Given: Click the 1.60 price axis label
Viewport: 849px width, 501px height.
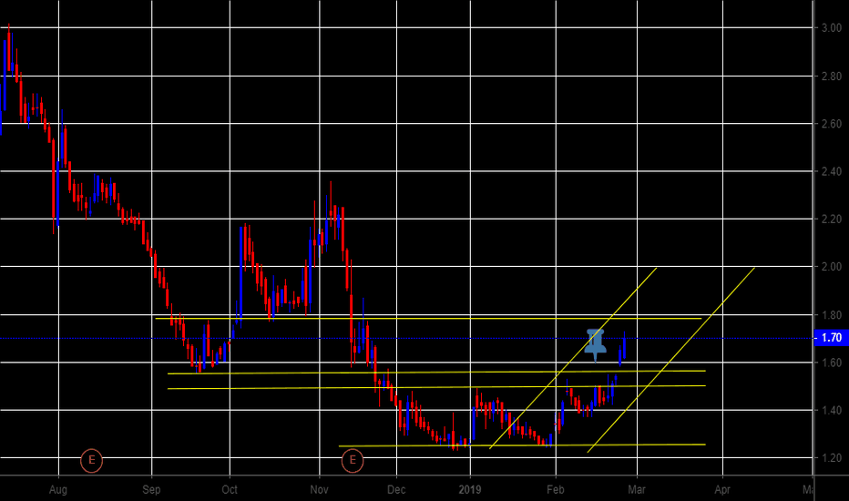Looking at the screenshot, I should point(832,363).
